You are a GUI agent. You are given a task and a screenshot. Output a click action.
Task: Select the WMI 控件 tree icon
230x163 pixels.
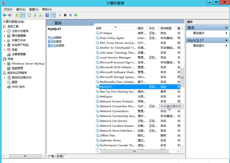(x=9, y=87)
